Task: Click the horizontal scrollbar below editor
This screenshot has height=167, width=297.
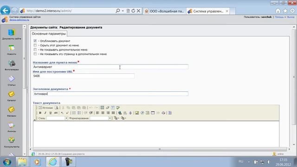Action: 160,149
